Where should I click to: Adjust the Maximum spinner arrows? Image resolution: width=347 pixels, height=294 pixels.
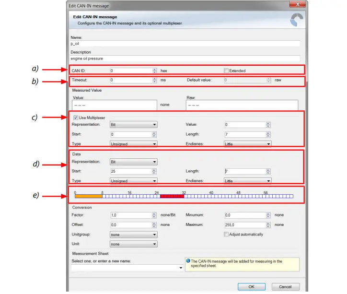pyautogui.click(x=268, y=225)
